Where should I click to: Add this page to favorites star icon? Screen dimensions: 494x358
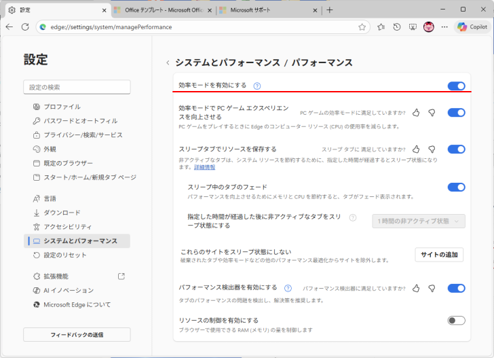362,27
